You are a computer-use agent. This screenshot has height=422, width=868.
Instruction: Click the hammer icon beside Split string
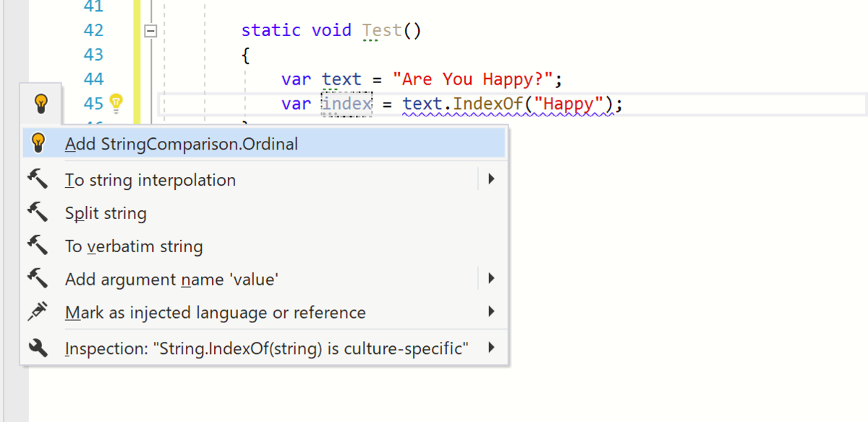40,212
